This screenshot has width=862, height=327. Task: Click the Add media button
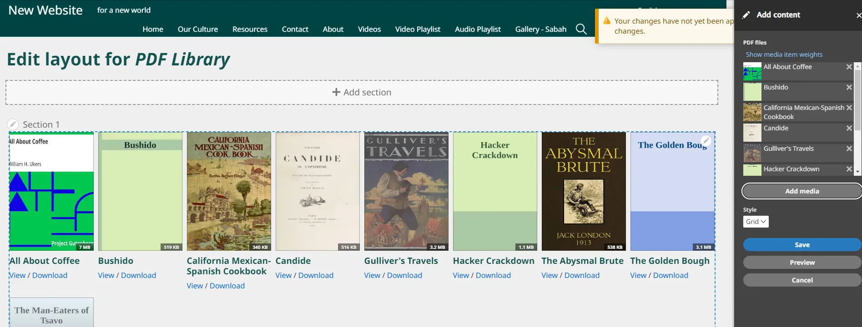tap(802, 191)
